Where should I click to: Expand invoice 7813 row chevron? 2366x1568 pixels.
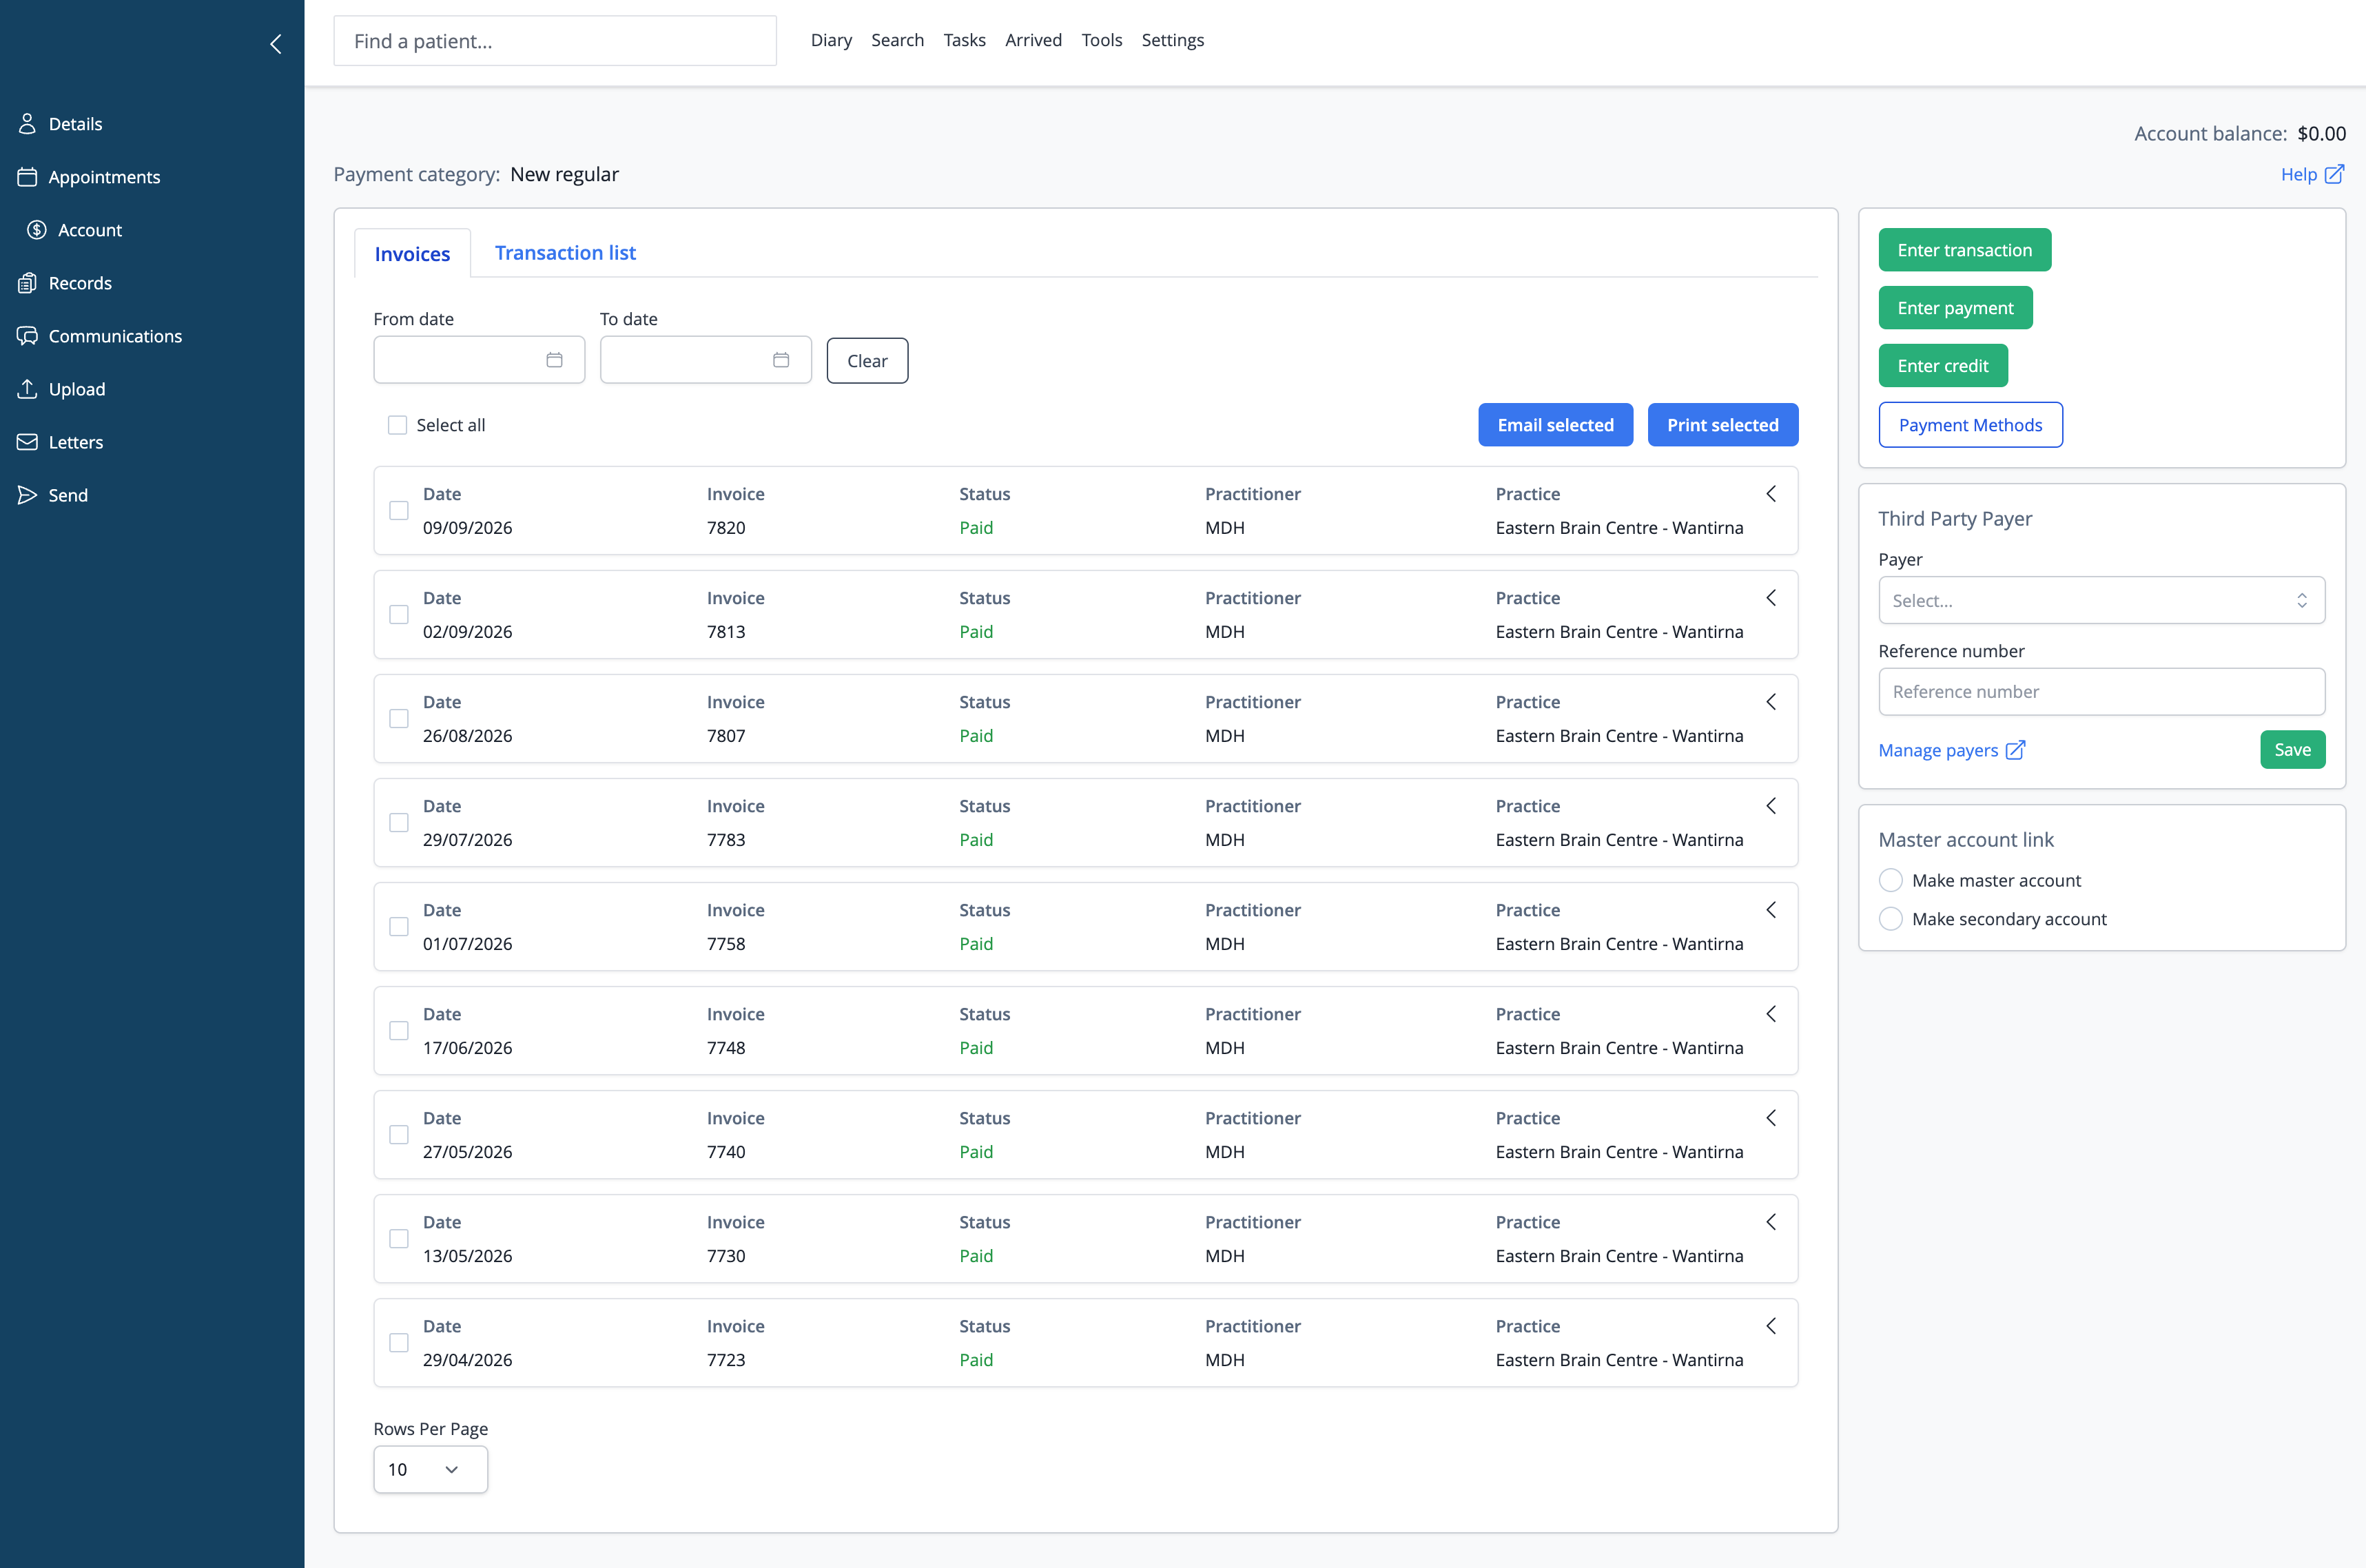pyautogui.click(x=1771, y=598)
